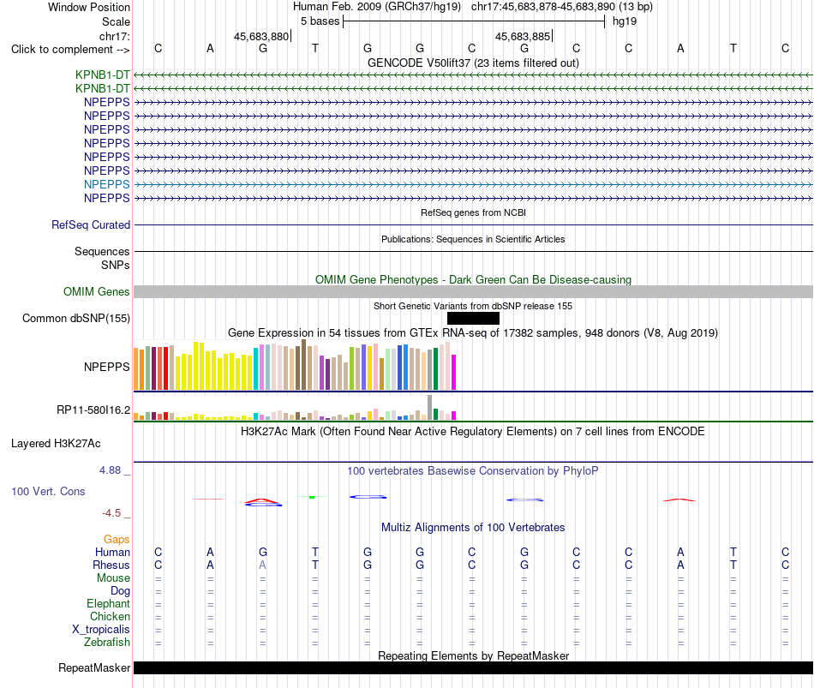Click the Gaps row label
The width and height of the screenshot is (814, 688).
(117, 540)
